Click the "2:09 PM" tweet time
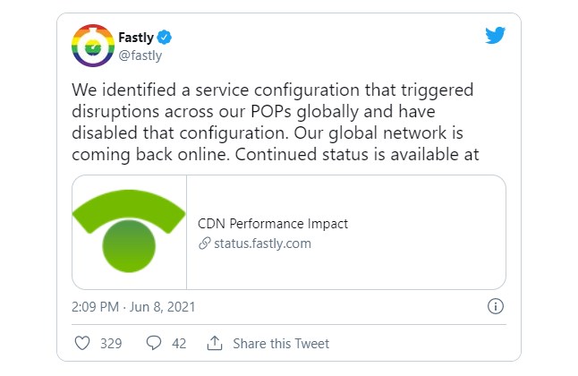This screenshot has width=578, height=376. (x=94, y=307)
